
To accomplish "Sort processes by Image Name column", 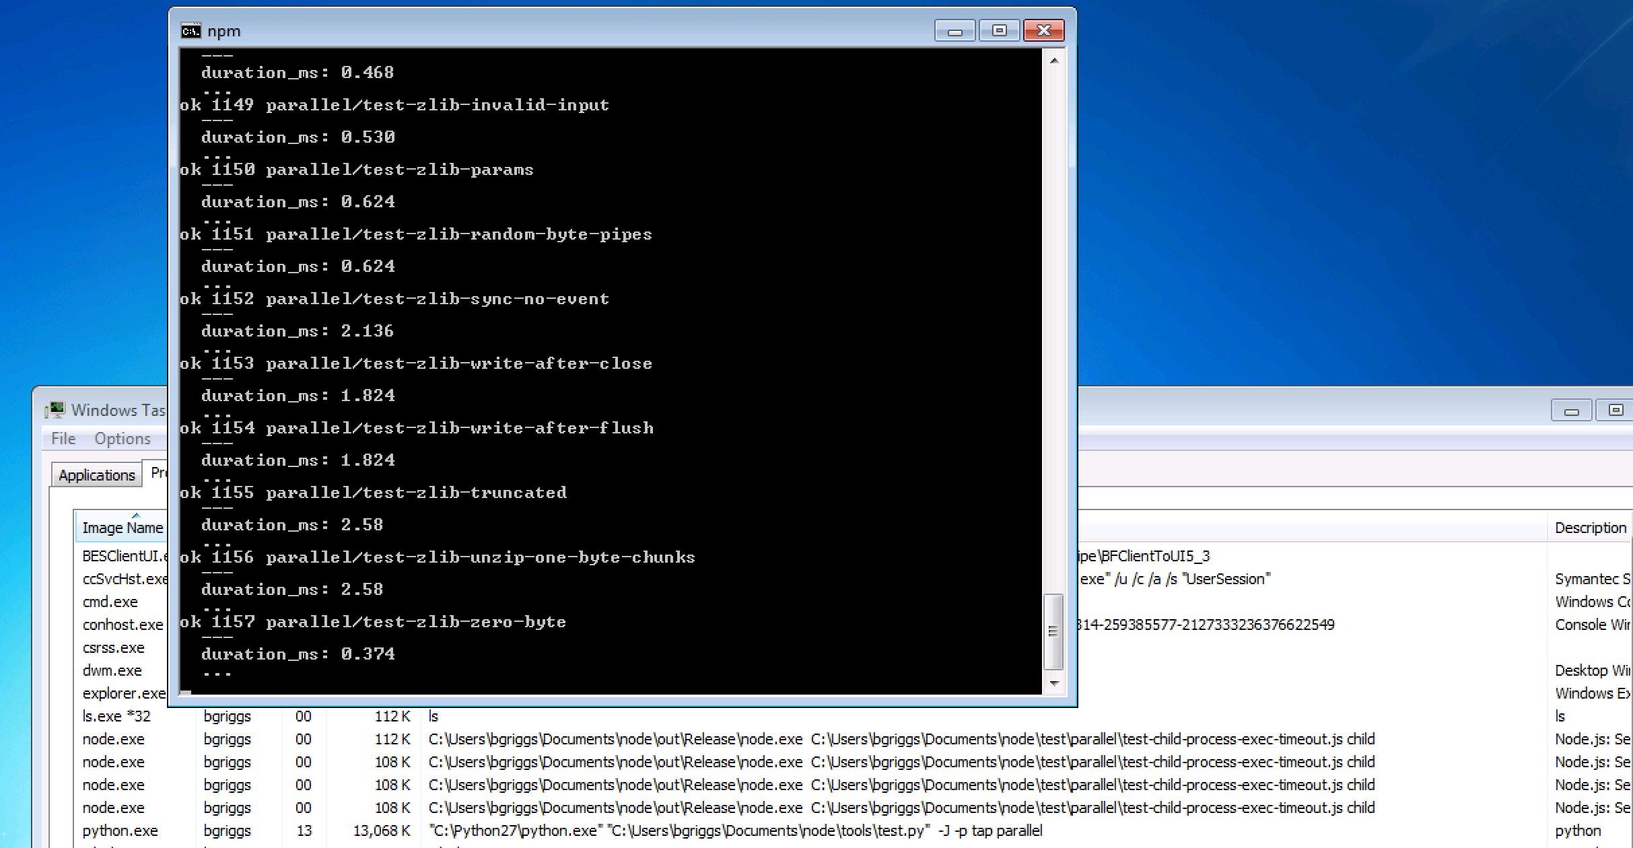I will pyautogui.click(x=122, y=528).
